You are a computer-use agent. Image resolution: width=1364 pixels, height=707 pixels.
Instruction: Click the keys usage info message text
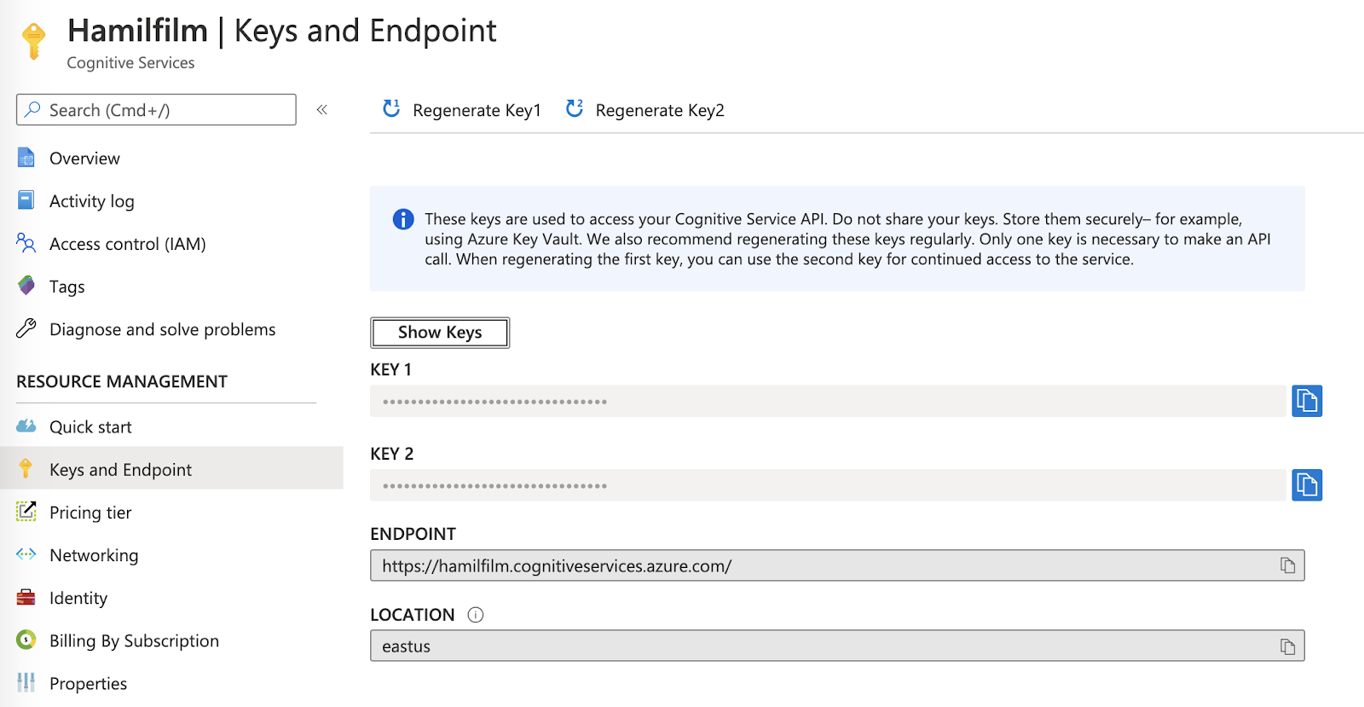[847, 239]
